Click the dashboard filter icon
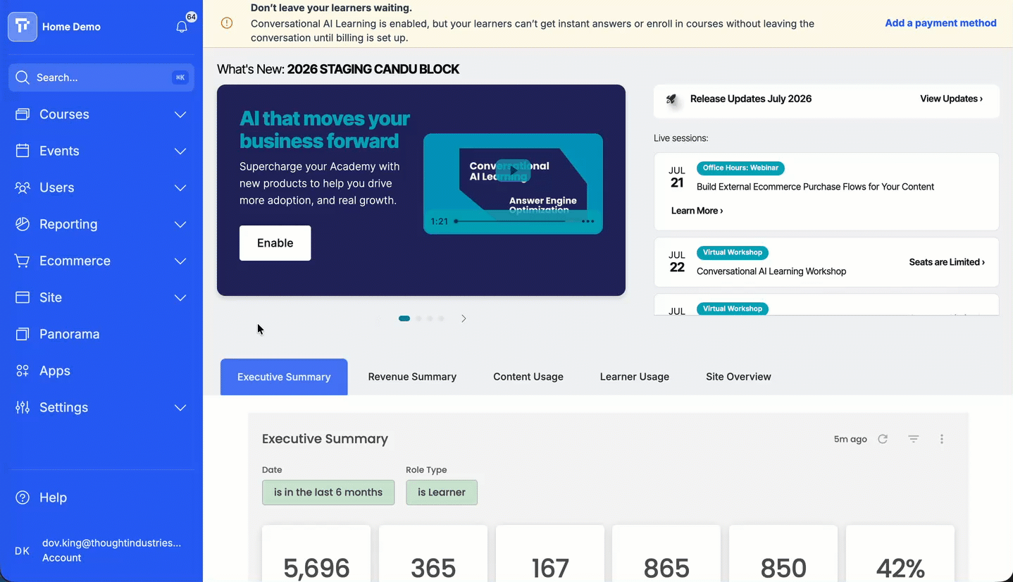The width and height of the screenshot is (1013, 582). click(x=914, y=439)
